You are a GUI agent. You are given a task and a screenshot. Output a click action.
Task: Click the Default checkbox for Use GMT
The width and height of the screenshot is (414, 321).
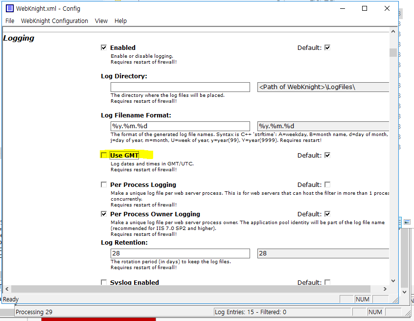click(327, 155)
